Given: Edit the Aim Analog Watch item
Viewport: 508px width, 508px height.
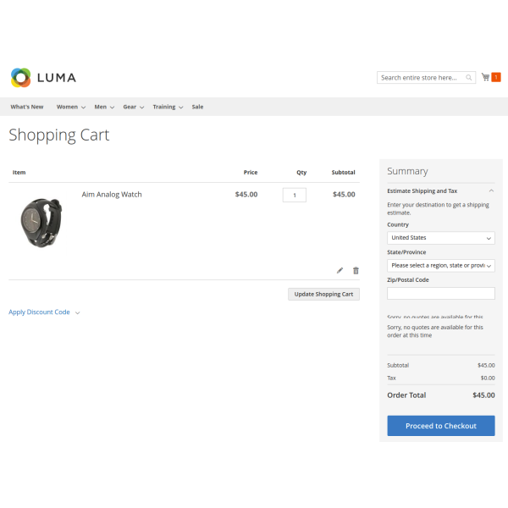Looking at the screenshot, I should point(340,270).
